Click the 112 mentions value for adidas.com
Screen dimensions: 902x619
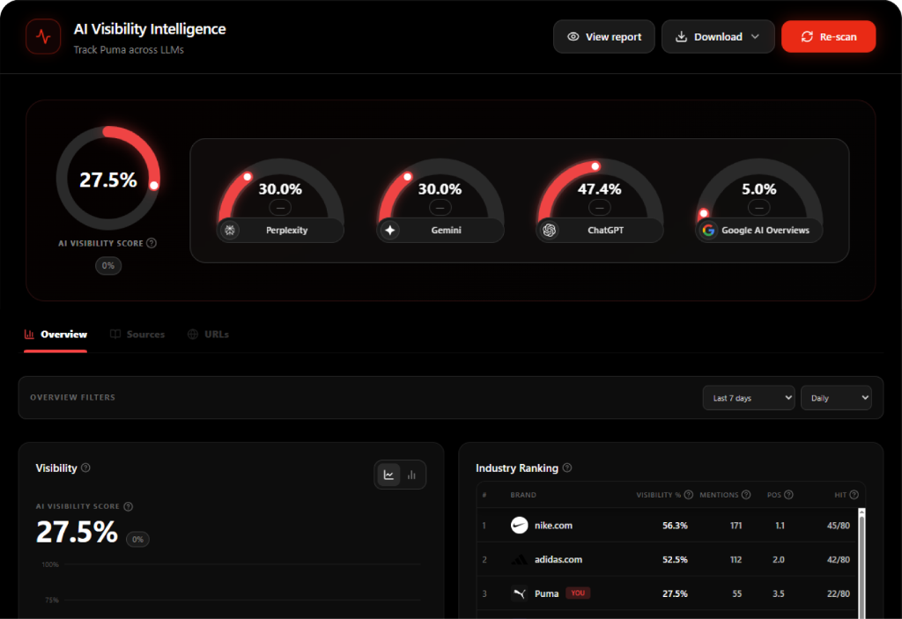(736, 560)
